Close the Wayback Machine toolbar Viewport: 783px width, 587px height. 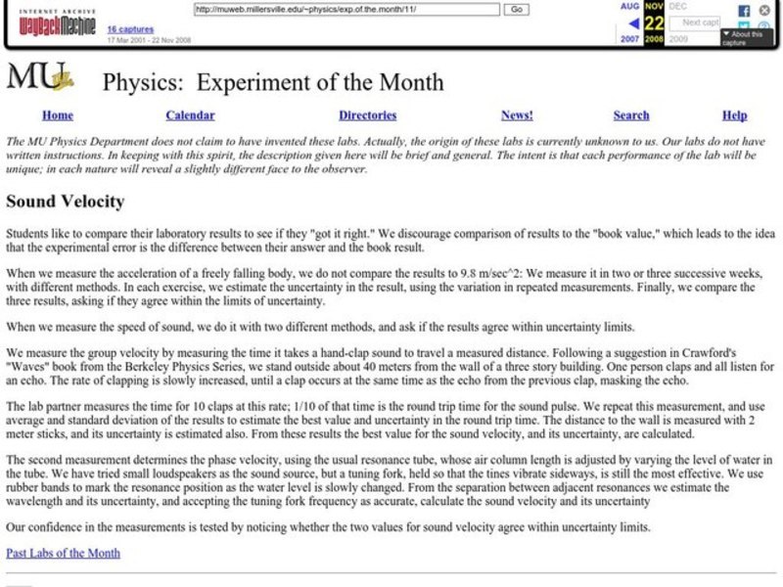click(764, 10)
